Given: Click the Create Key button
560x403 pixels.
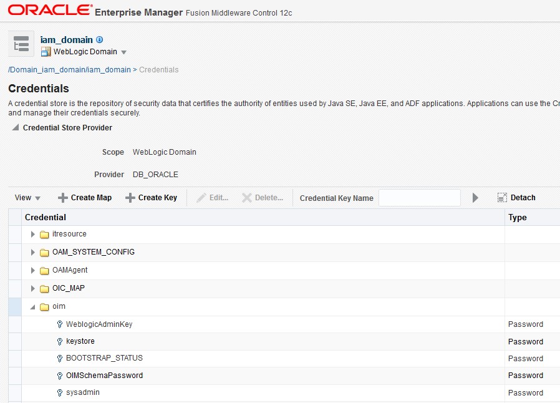Looking at the screenshot, I should point(152,198).
